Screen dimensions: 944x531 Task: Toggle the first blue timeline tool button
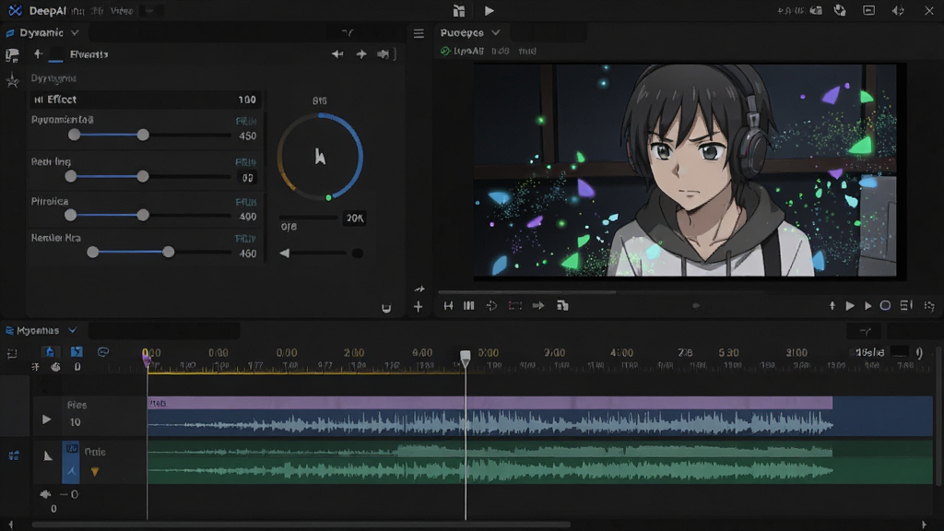[x=50, y=351]
